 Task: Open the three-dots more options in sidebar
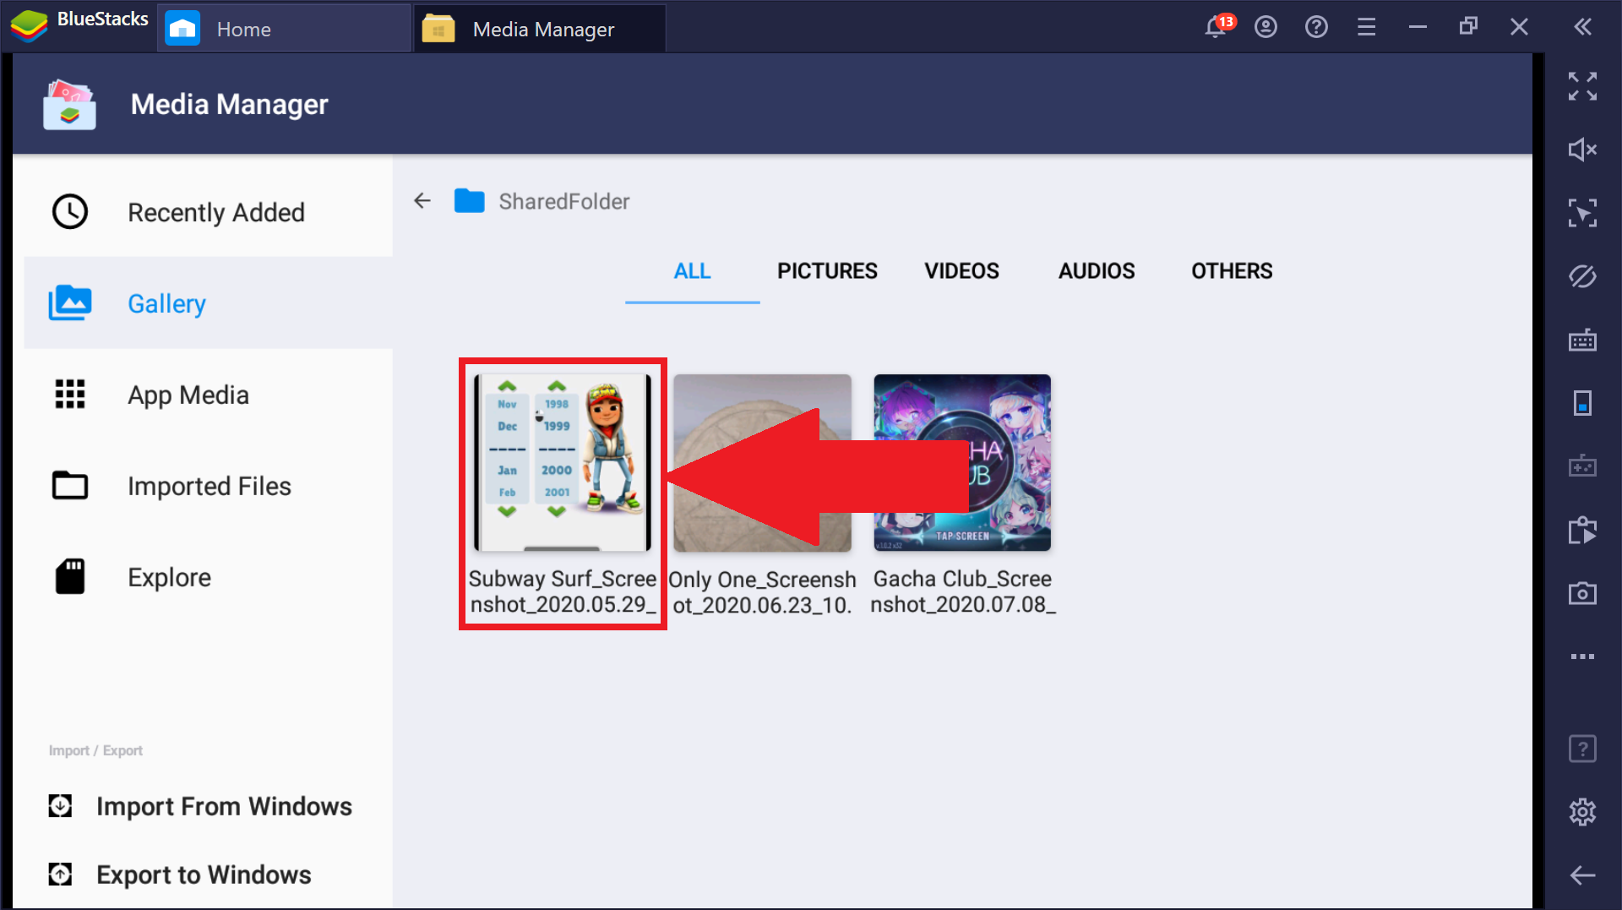[x=1582, y=657]
